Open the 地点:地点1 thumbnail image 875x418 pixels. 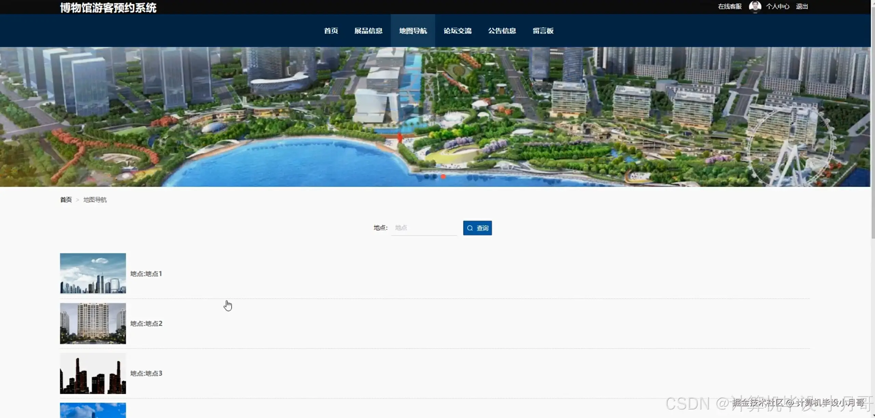click(x=93, y=273)
